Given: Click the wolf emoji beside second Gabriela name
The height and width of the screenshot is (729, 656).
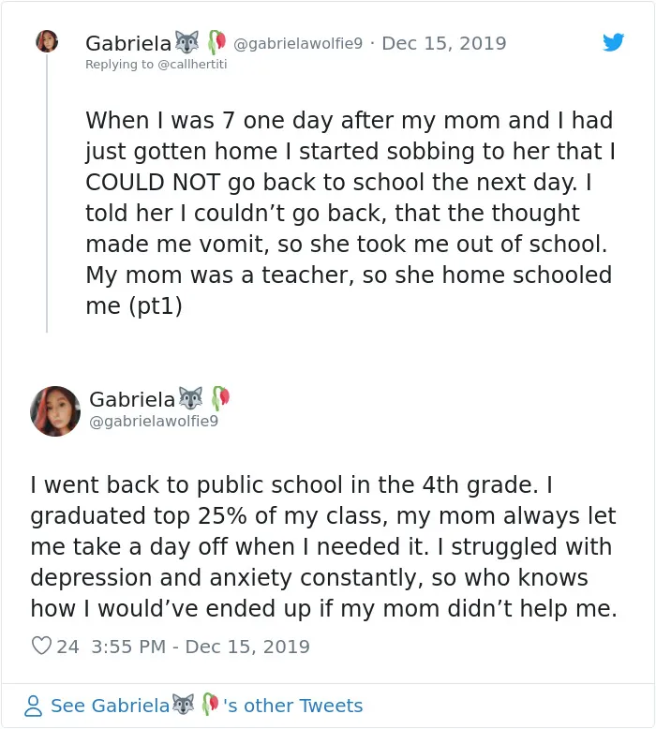Looking at the screenshot, I should [x=191, y=398].
